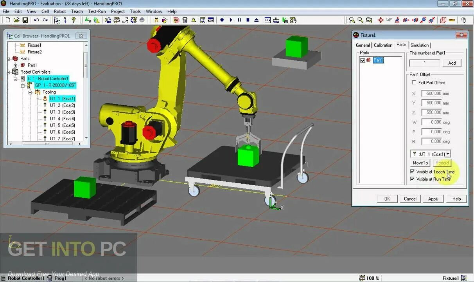Close the Cell Browser panel
Screen dimensions: 474x282
tap(81, 36)
